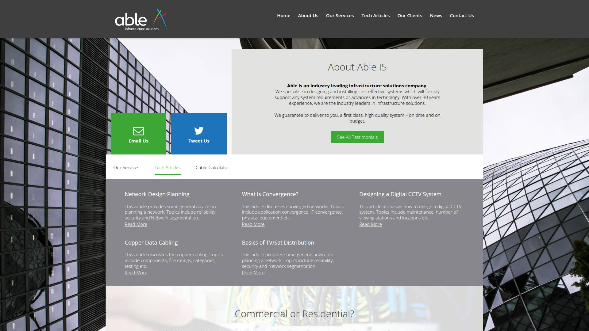589x331 pixels.
Task: Select Tech Articles in top navigation
Action: coord(375,16)
